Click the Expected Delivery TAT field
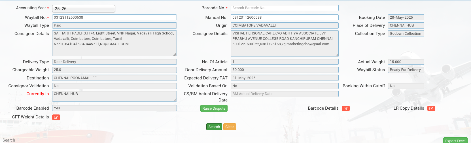This screenshot has height=143, width=471. pyautogui.click(x=284, y=78)
